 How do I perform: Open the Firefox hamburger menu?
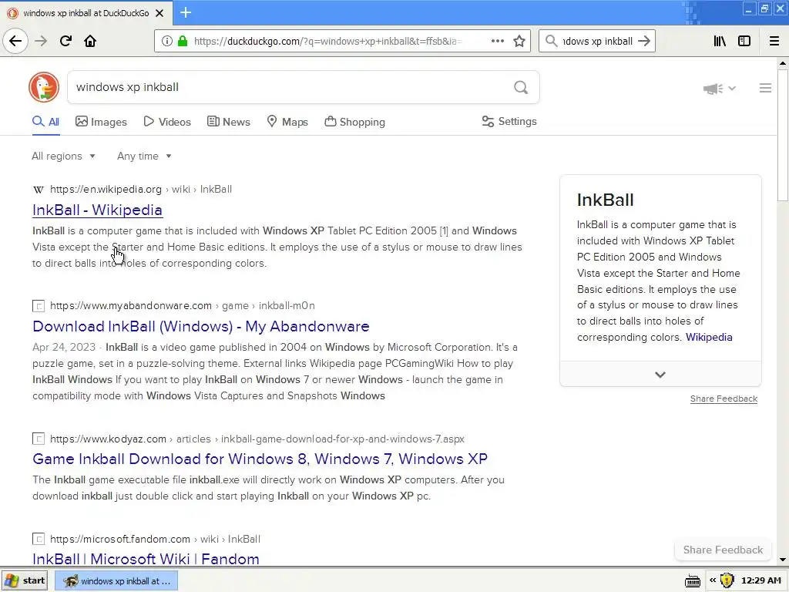coord(774,41)
